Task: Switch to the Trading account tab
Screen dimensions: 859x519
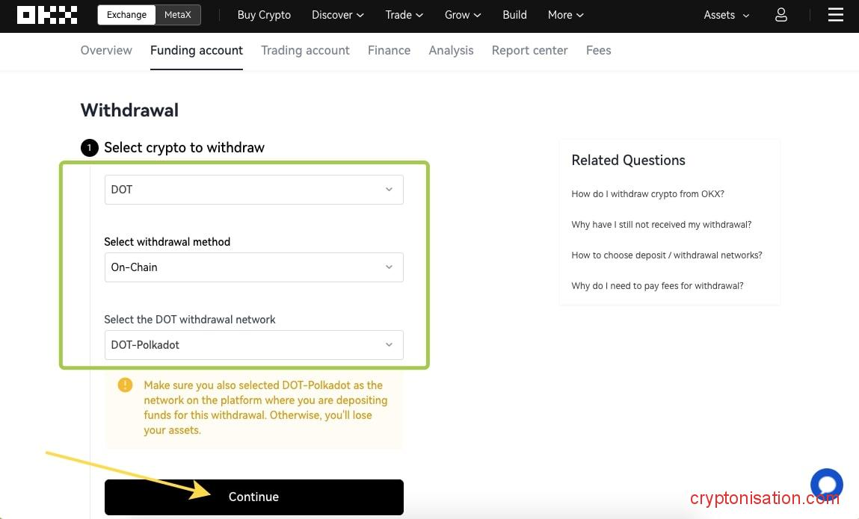Action: 305,51
